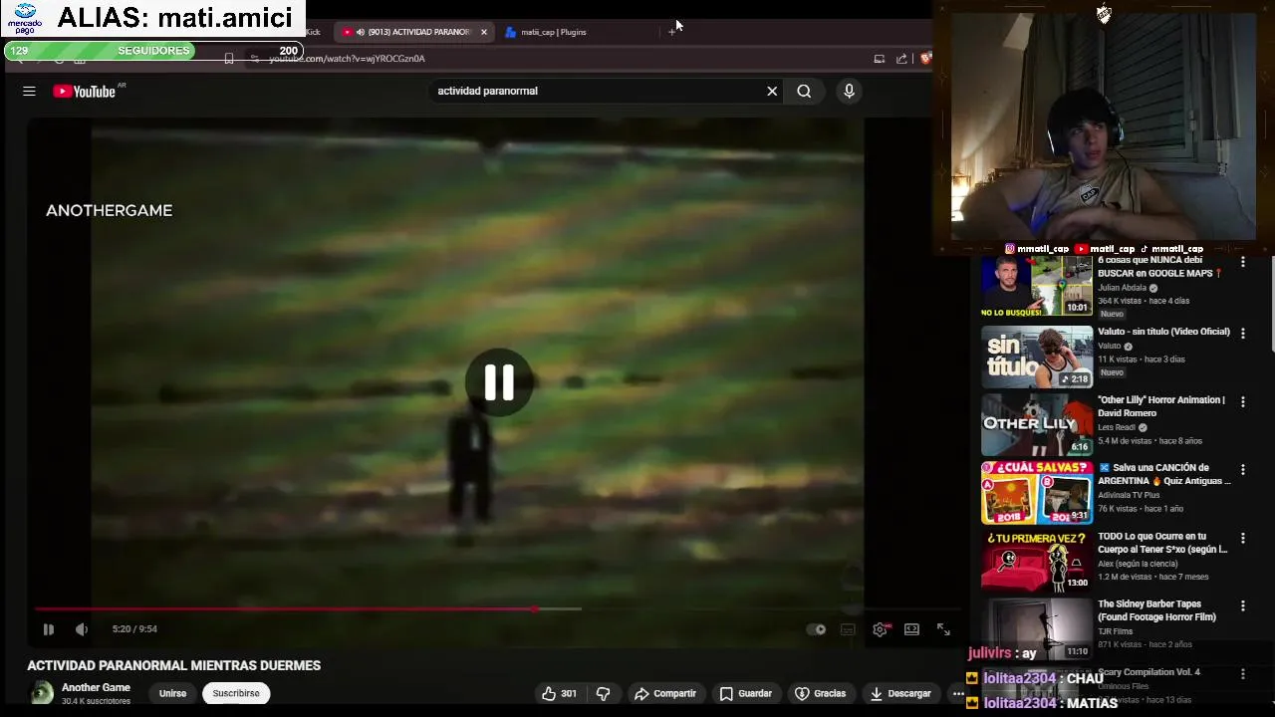The image size is (1275, 717).
Task: Open '¿Cuál salvas?' Argentina quiz thumbnail
Action: point(1036,492)
